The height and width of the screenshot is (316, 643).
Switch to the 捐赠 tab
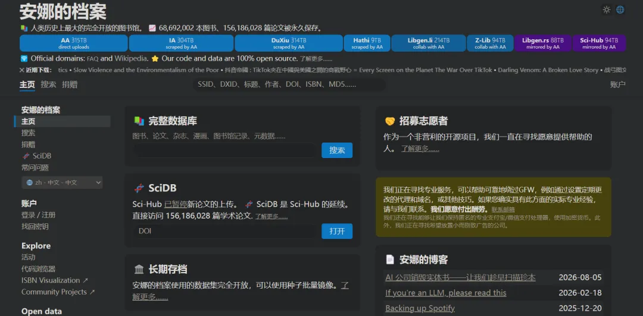pos(70,85)
